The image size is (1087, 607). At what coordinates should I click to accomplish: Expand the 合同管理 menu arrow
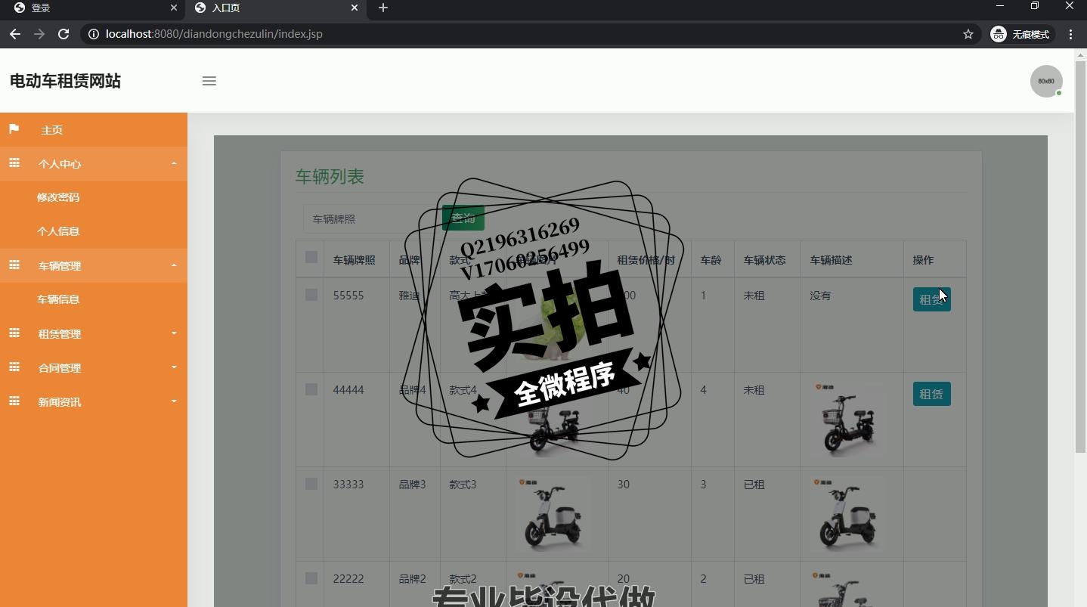174,367
